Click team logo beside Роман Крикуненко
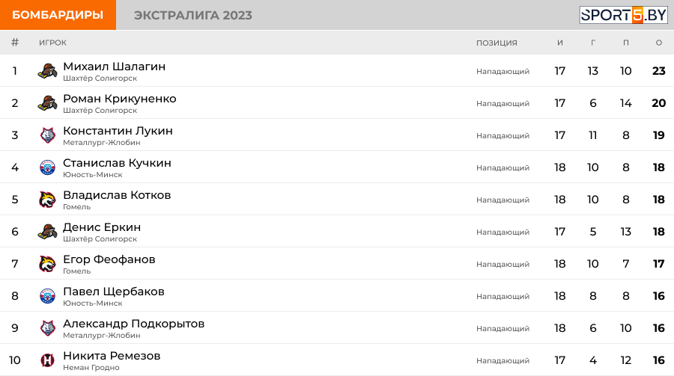Viewport: 674px width, 376px height. (48, 104)
